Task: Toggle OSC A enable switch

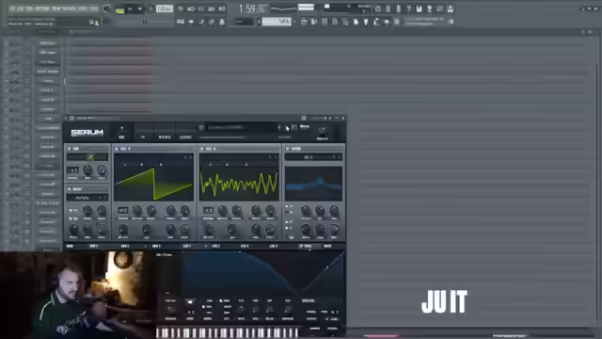Action: click(x=117, y=149)
